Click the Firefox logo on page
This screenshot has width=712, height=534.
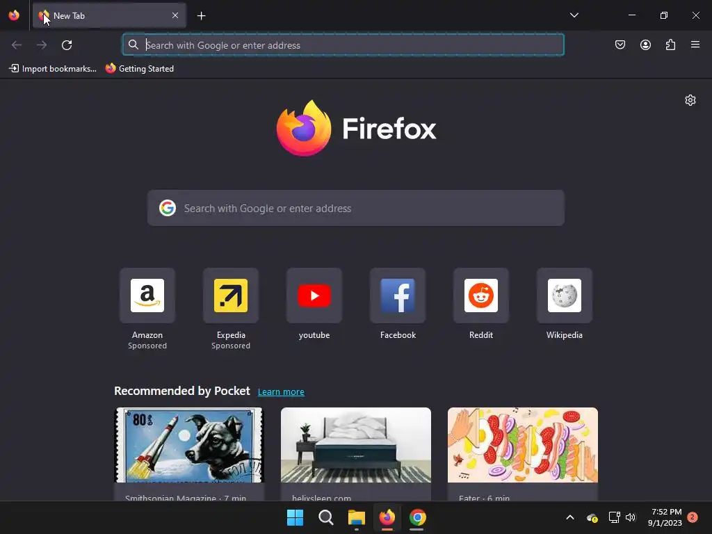(x=356, y=128)
